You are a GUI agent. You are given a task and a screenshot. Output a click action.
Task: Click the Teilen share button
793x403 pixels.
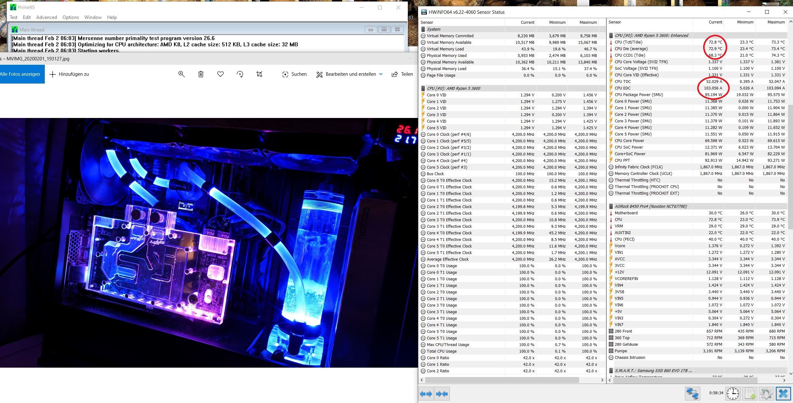pyautogui.click(x=402, y=74)
